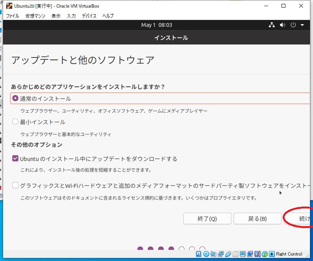Click the window resize grip in status bar
313x261 pixels.
tap(307, 256)
